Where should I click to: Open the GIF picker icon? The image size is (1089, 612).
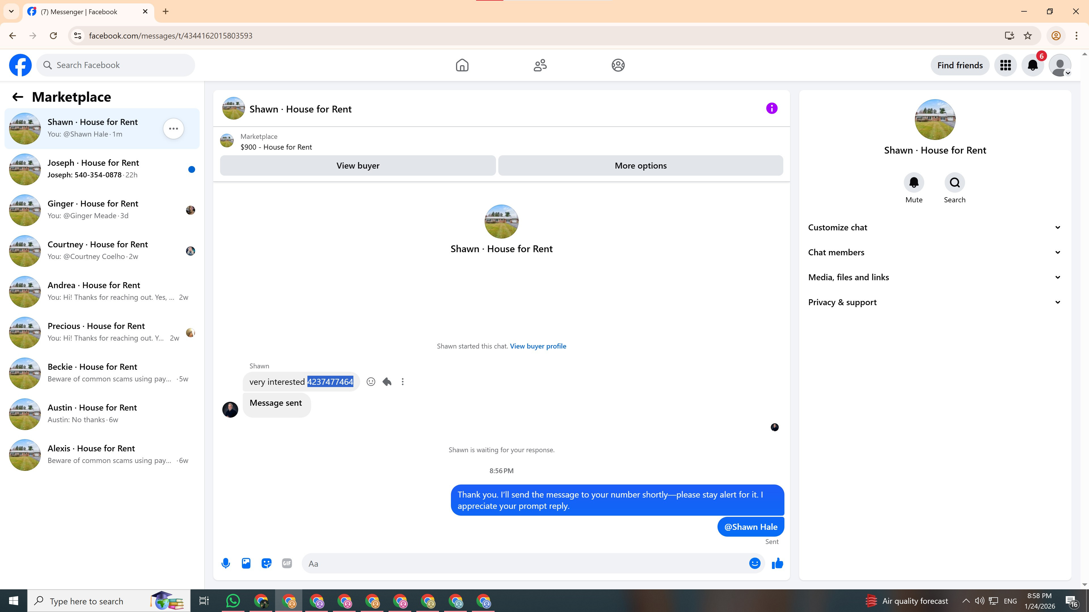(x=287, y=564)
